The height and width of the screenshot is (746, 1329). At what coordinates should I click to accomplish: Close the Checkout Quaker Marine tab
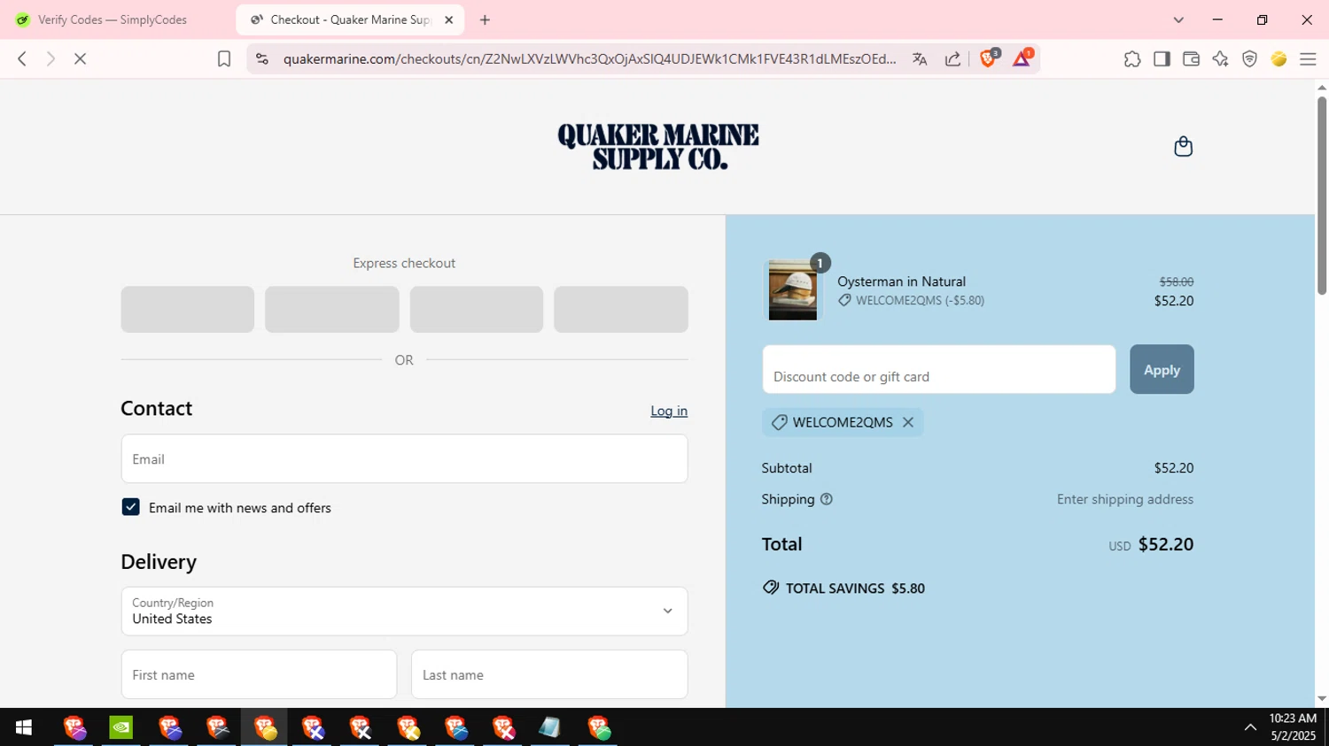(448, 19)
